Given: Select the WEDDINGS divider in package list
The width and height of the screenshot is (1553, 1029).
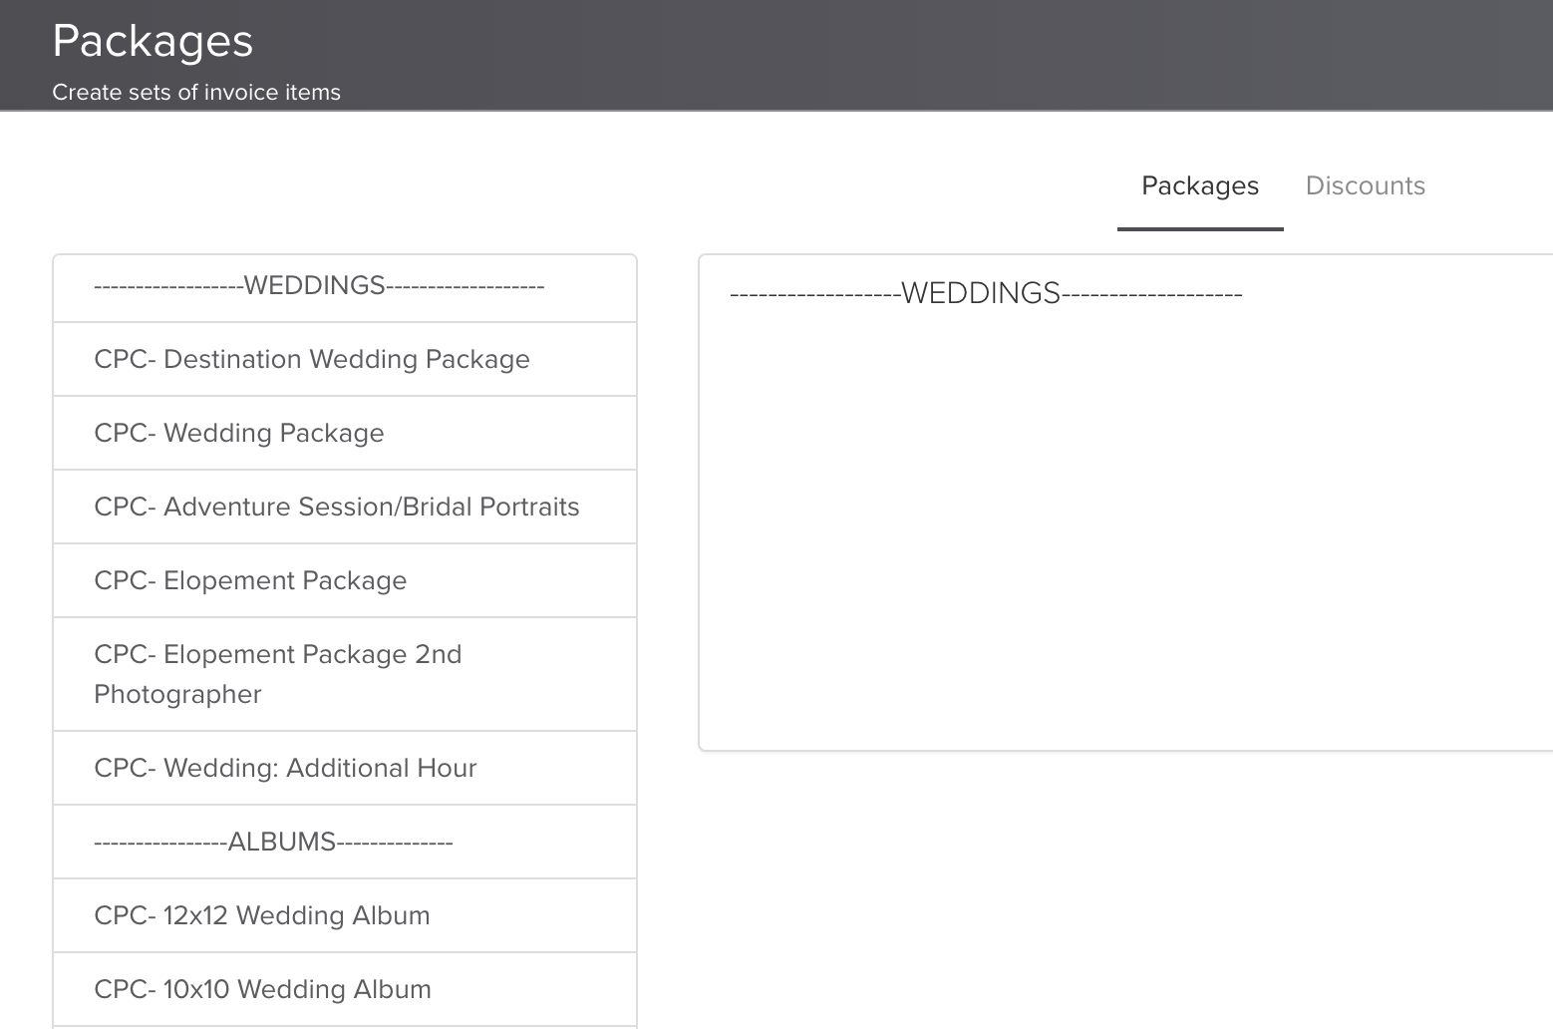Looking at the screenshot, I should tap(319, 286).
